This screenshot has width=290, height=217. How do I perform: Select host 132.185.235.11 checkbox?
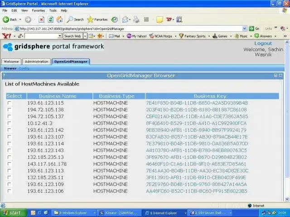9,177
